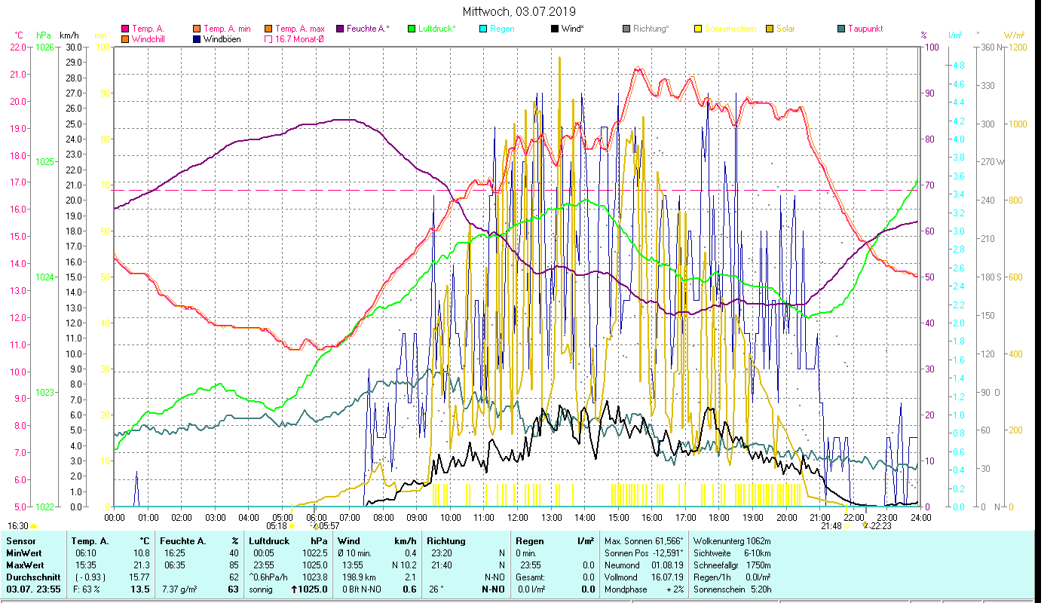Click the Temp. A. min legend swatch
This screenshot has height=603, width=1041.
point(197,29)
